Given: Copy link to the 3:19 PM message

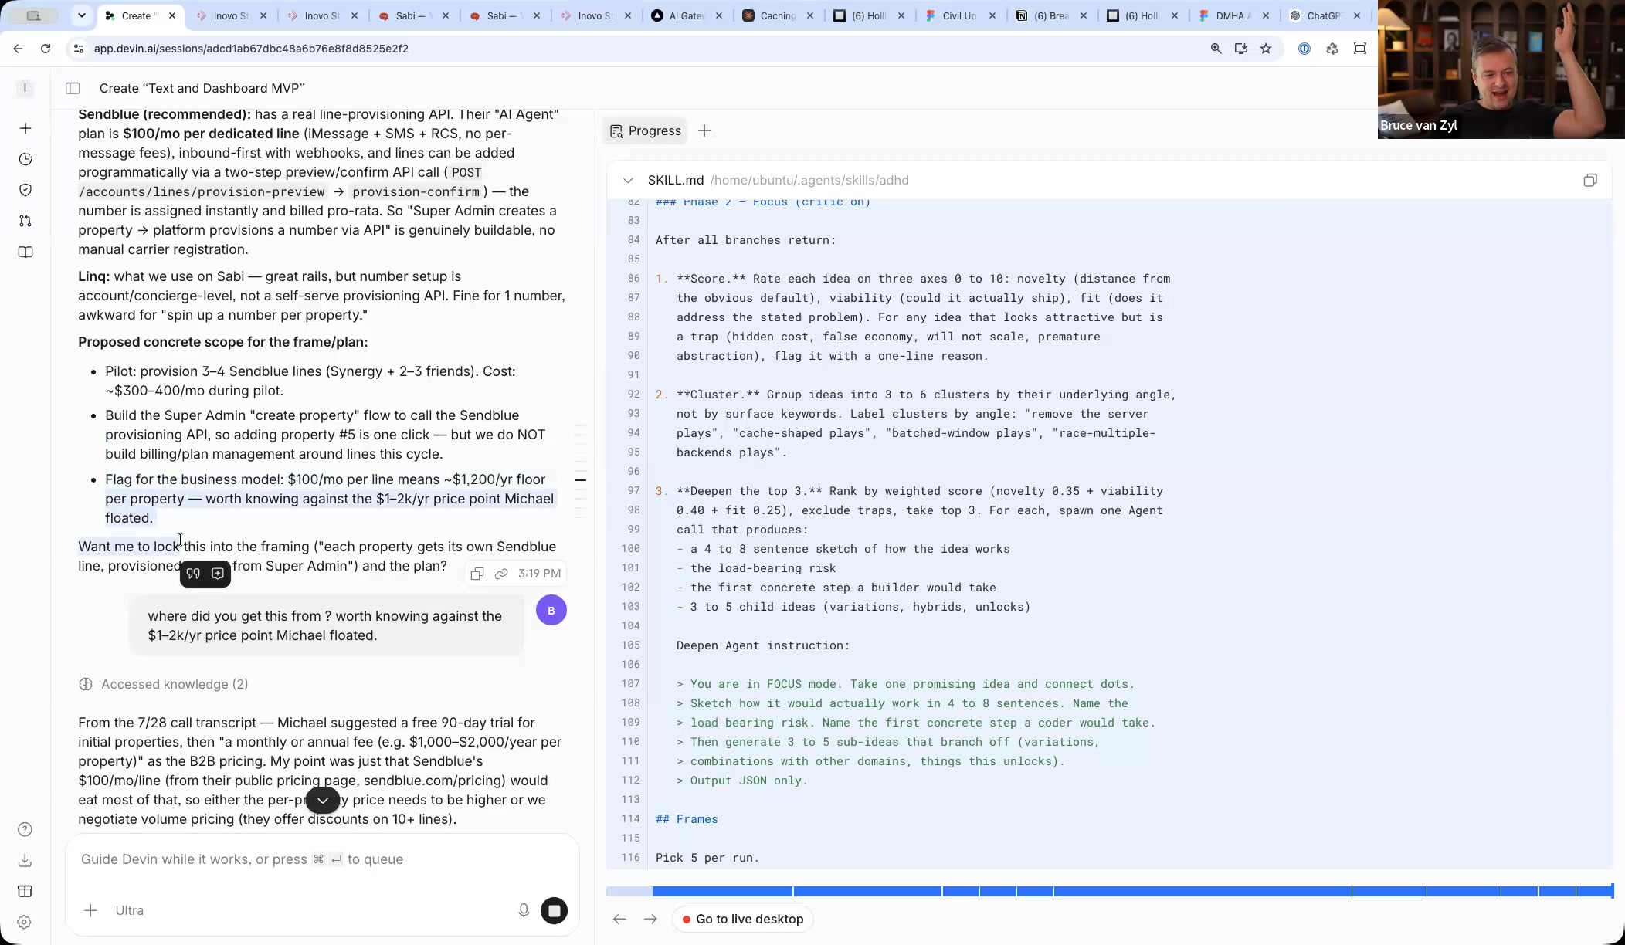Looking at the screenshot, I should coord(501,574).
